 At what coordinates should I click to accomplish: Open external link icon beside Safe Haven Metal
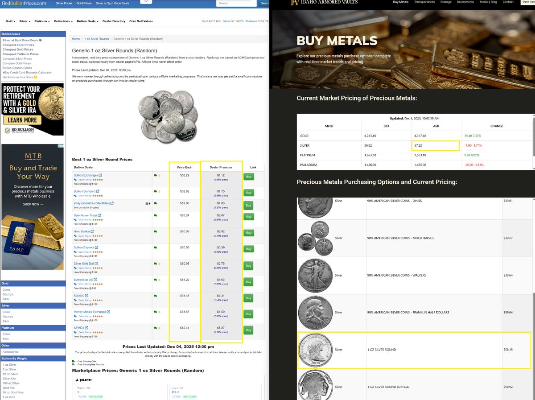tap(100, 215)
